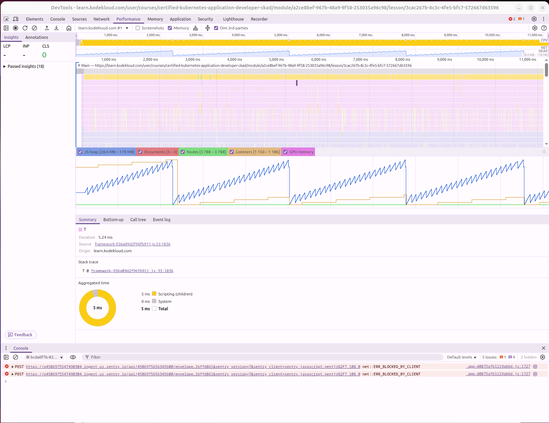The width and height of the screenshot is (549, 423).
Task: Open DevTools main settings gear
Action: [x=534, y=19]
